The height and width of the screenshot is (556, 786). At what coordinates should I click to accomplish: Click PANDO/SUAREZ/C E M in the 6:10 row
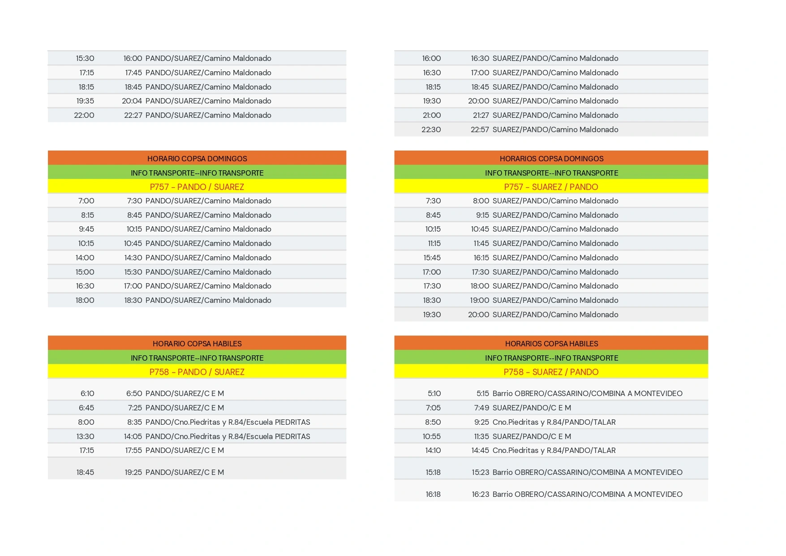[x=185, y=393]
